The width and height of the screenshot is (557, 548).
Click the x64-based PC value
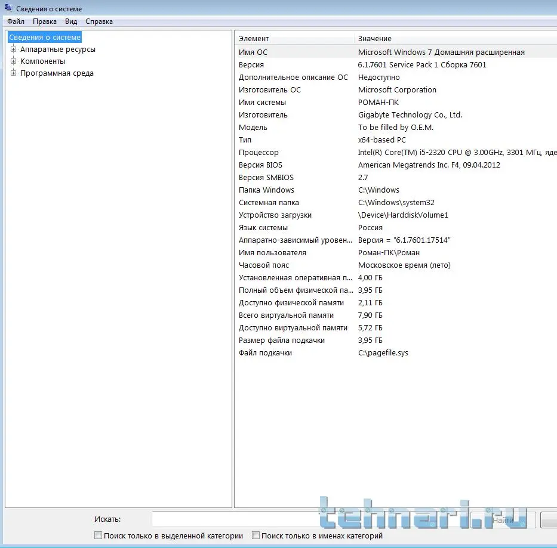click(382, 140)
